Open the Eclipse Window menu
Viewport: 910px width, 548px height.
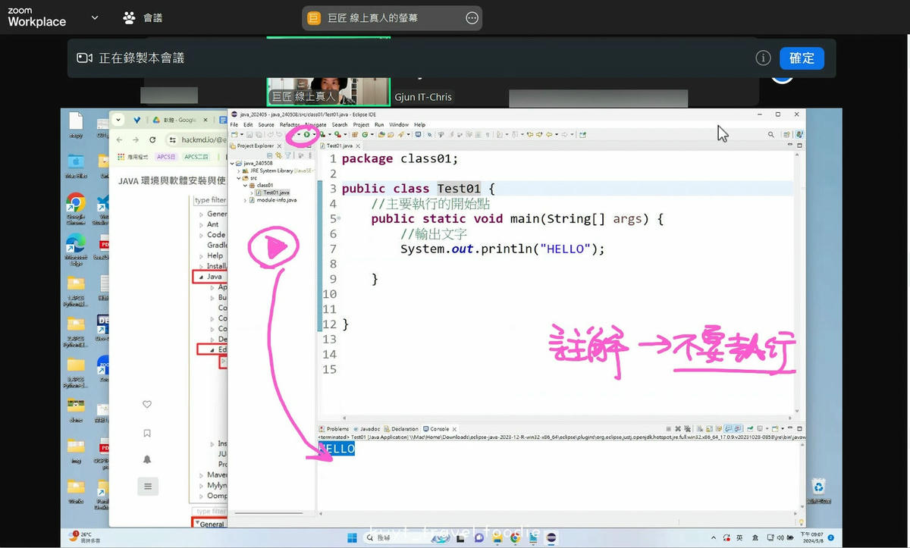pyautogui.click(x=399, y=124)
